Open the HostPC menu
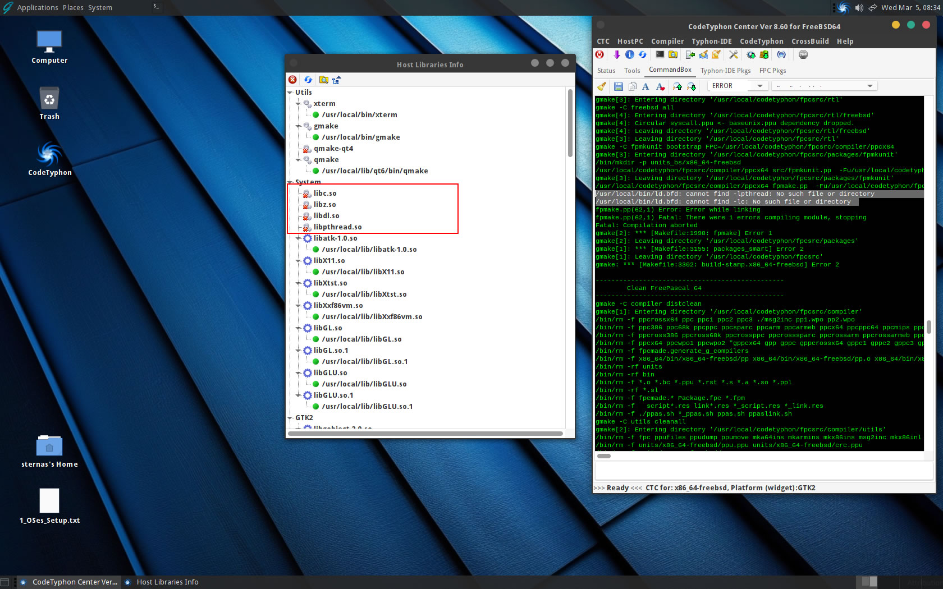 tap(630, 42)
